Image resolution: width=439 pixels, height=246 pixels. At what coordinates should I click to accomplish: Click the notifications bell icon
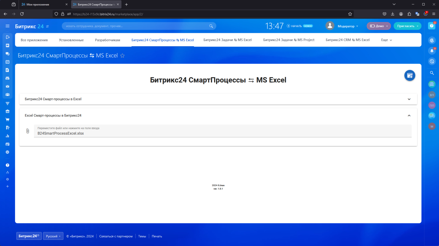[x=432, y=51]
